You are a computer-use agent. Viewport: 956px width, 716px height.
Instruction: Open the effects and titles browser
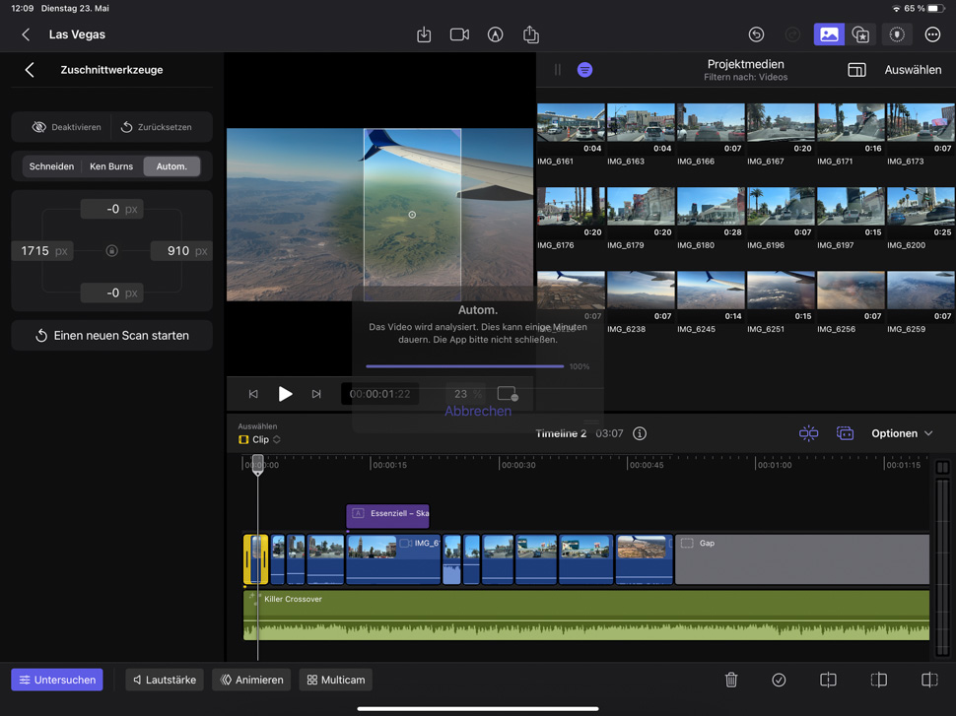point(860,34)
